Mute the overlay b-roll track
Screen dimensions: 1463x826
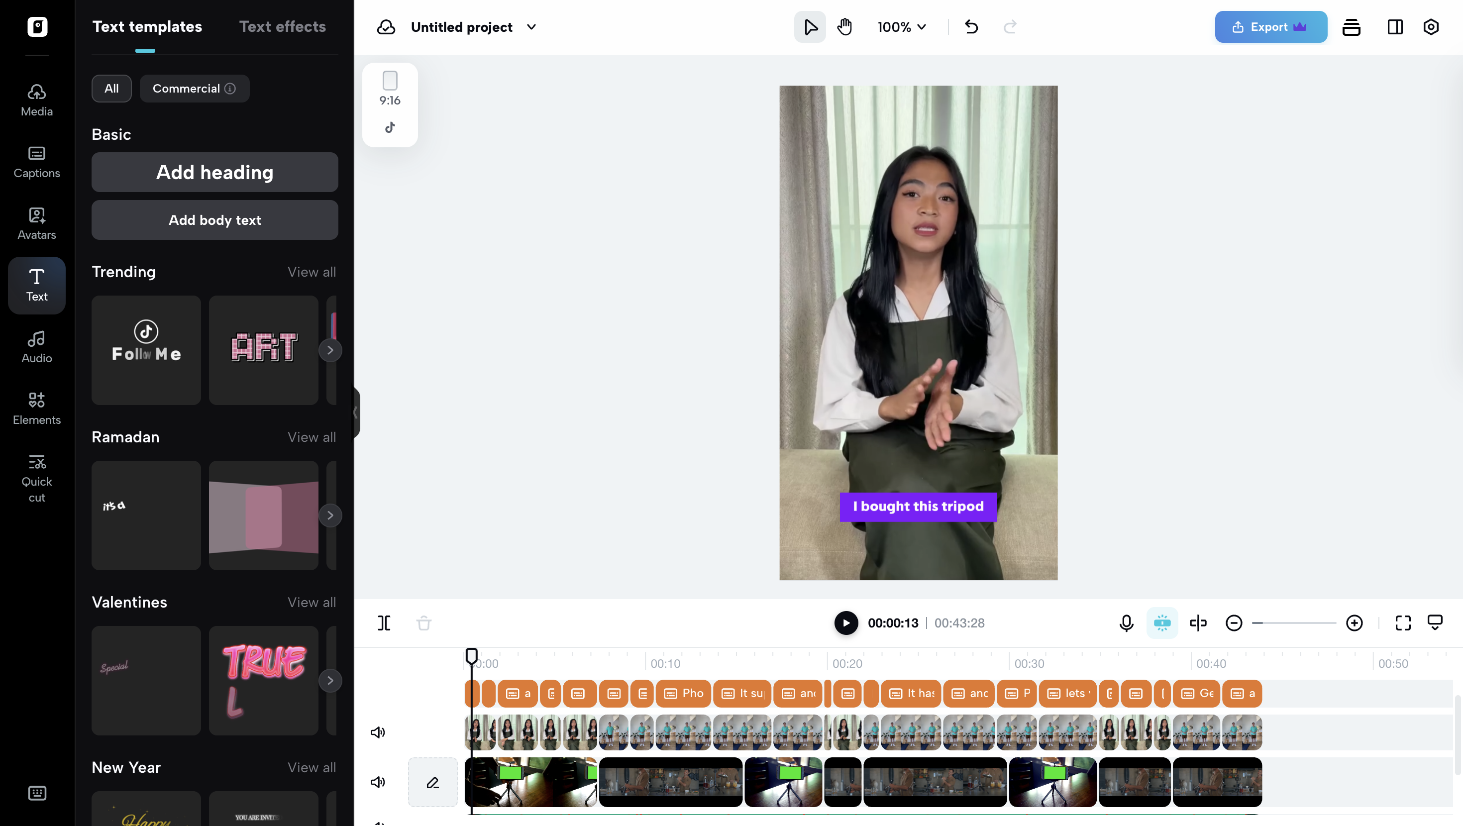coord(378,782)
